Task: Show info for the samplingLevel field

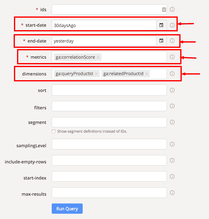Action: click(x=172, y=144)
